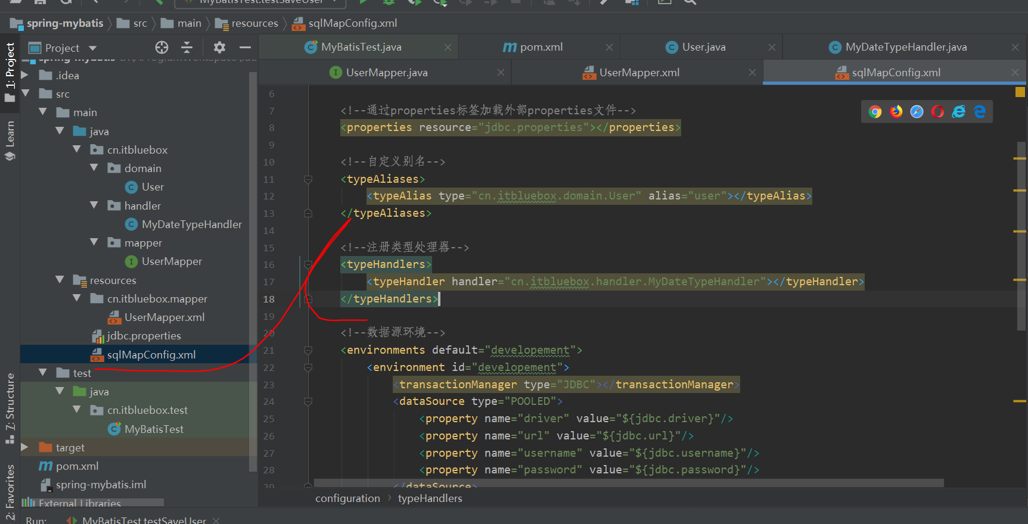The height and width of the screenshot is (524, 1028).
Task: Select jdbc.properties file in tree
Action: click(x=136, y=336)
